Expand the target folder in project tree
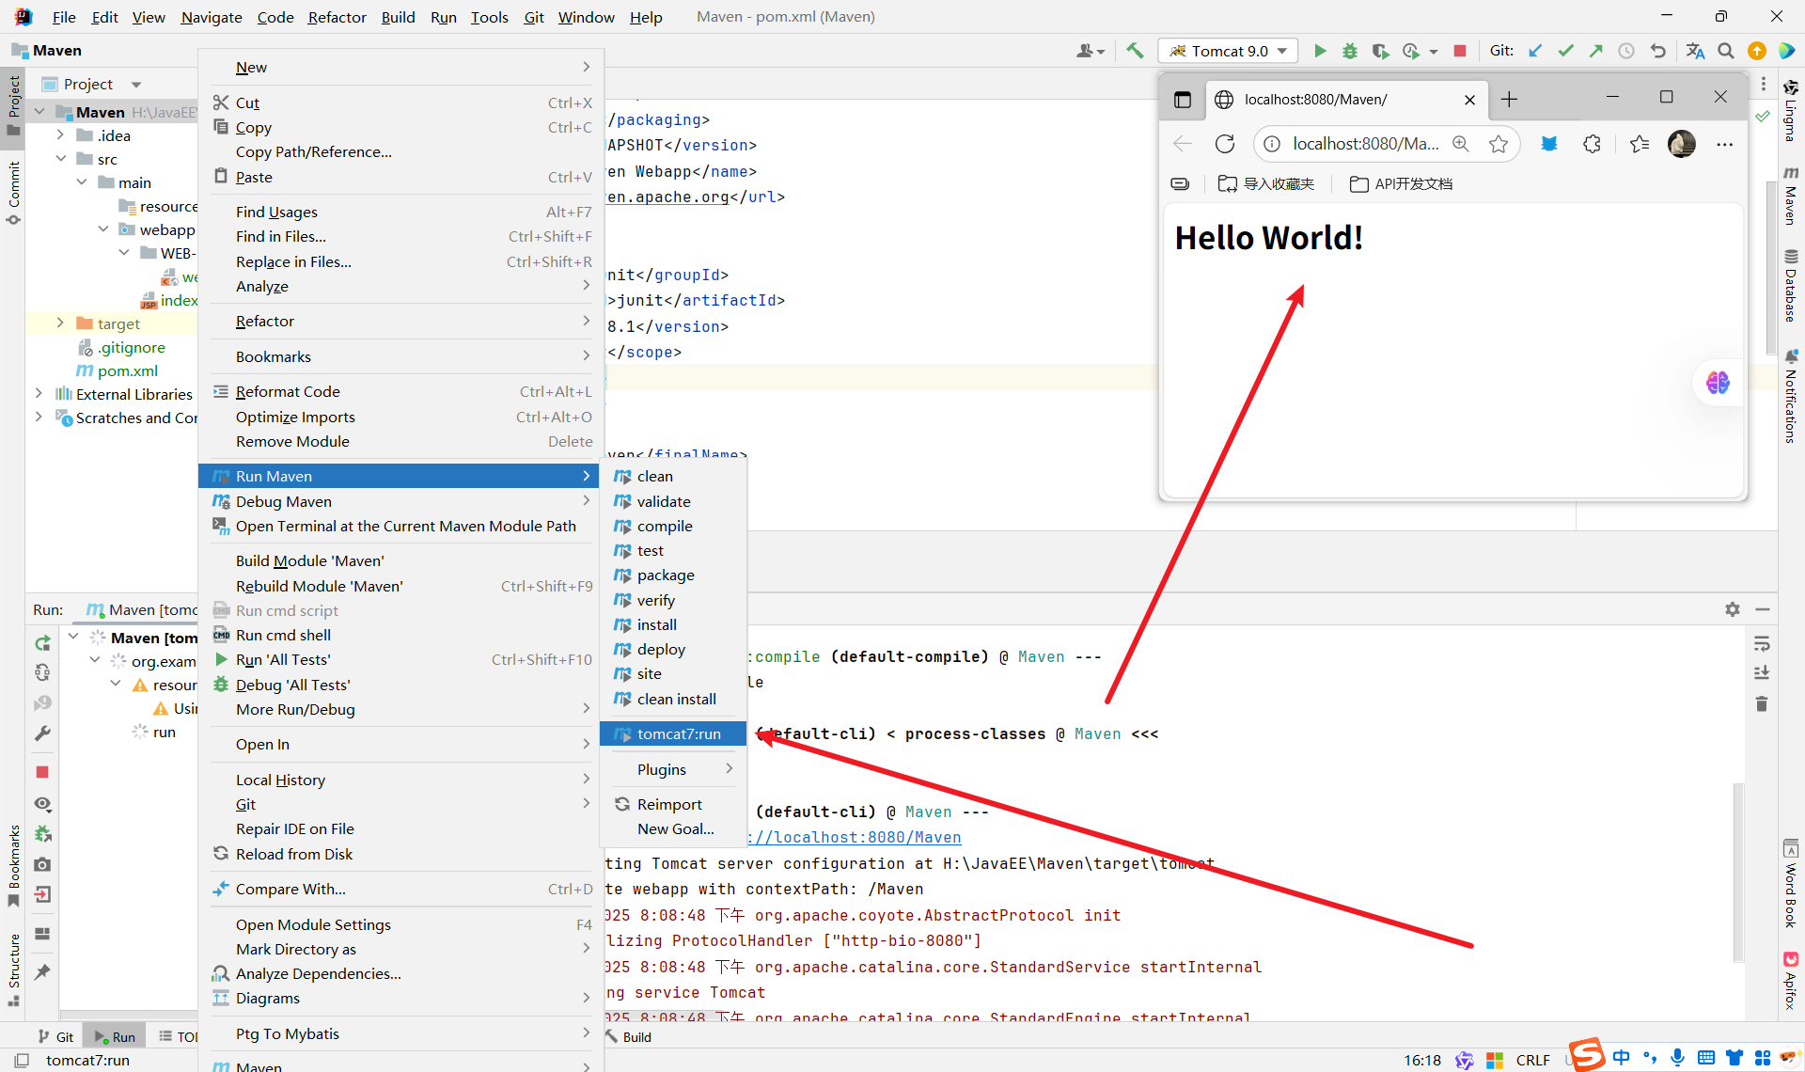This screenshot has height=1072, width=1805. point(60,323)
